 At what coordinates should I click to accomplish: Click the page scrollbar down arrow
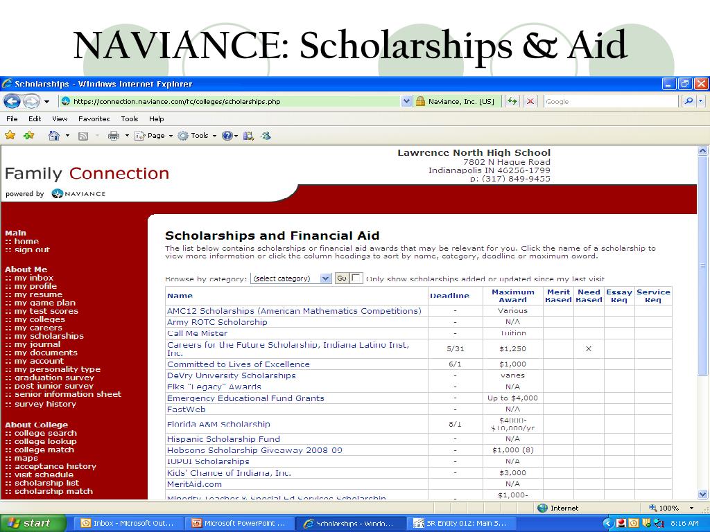tap(702, 494)
